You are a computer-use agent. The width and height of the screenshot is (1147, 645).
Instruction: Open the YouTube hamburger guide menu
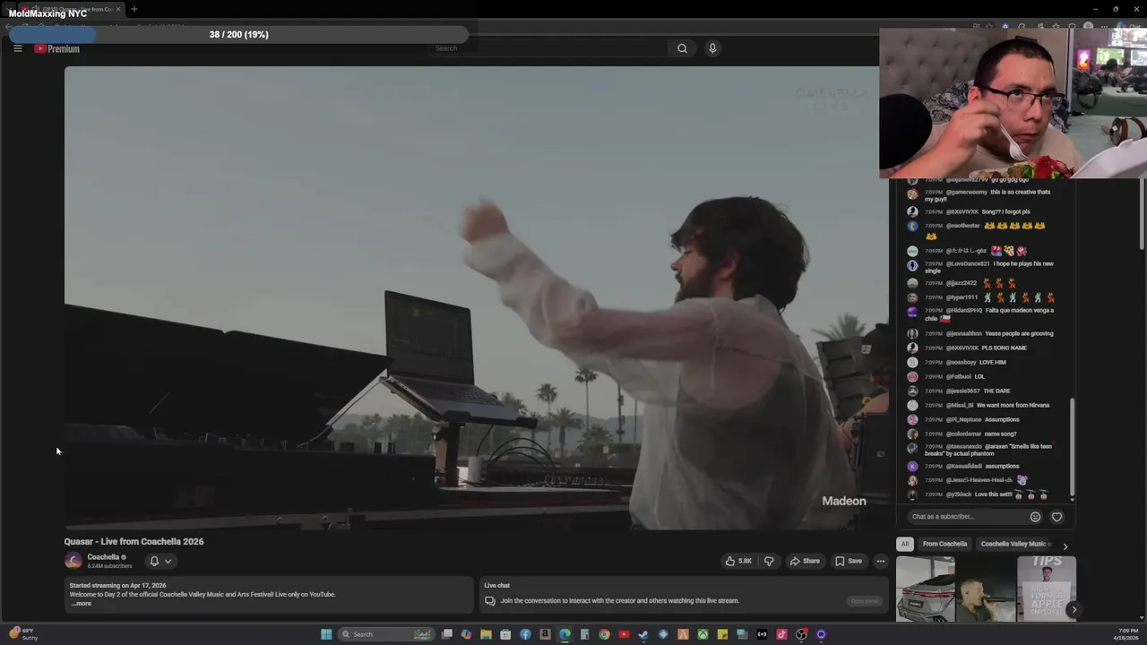[17, 48]
